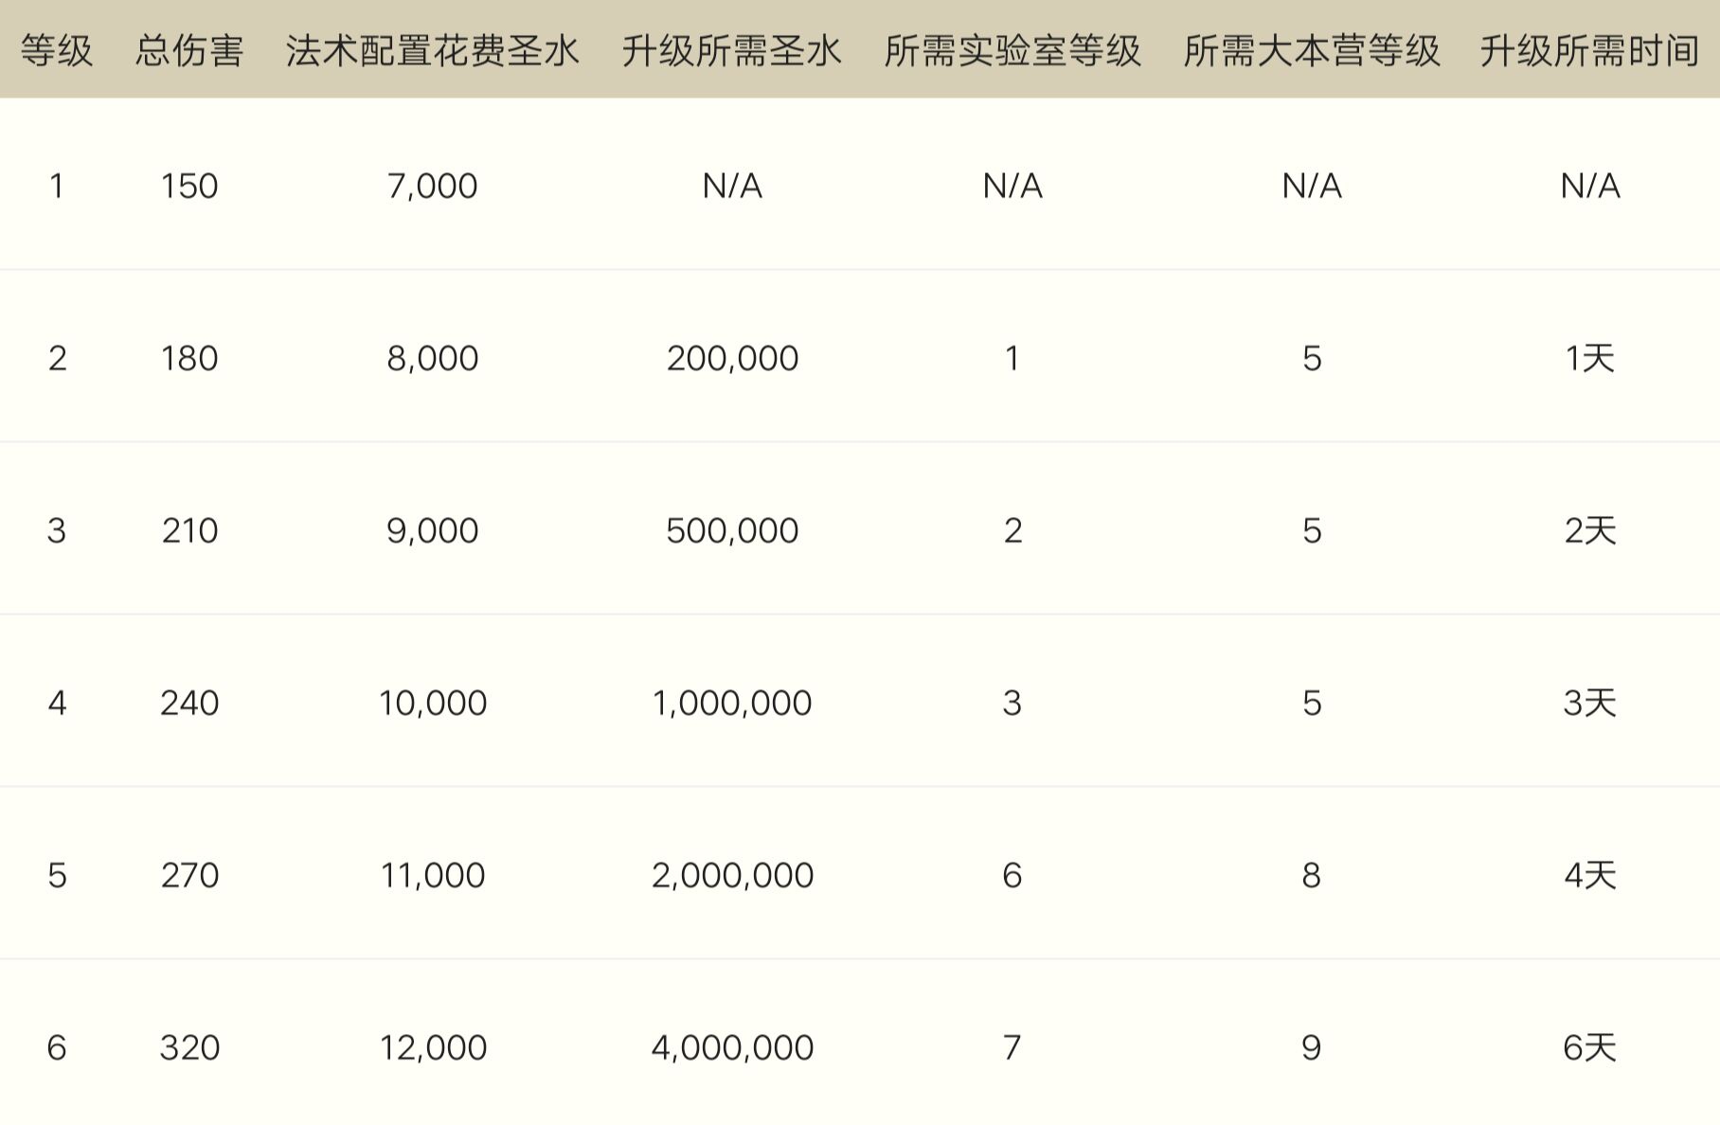The height and width of the screenshot is (1125, 1720).
Task: Select the 6天 upgrade time cell
Action: [x=1589, y=1047]
